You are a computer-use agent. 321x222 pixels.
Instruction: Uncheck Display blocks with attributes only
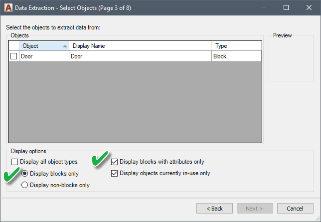115,162
